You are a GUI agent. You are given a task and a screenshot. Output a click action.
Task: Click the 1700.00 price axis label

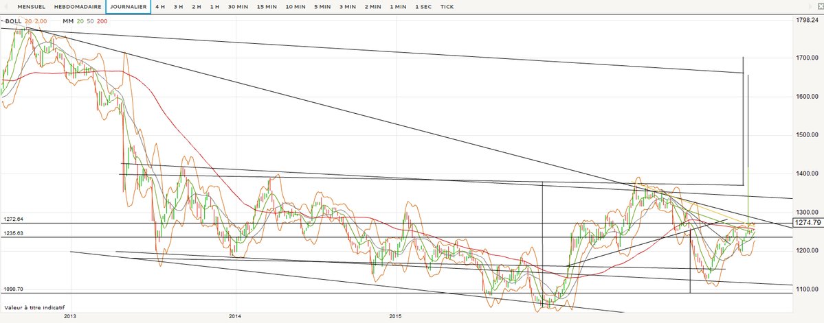809,58
